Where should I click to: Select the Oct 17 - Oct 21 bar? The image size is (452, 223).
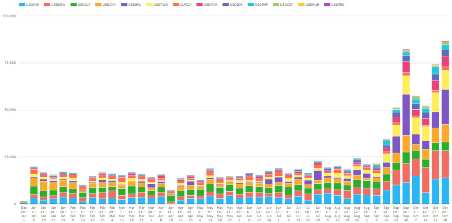(435, 134)
